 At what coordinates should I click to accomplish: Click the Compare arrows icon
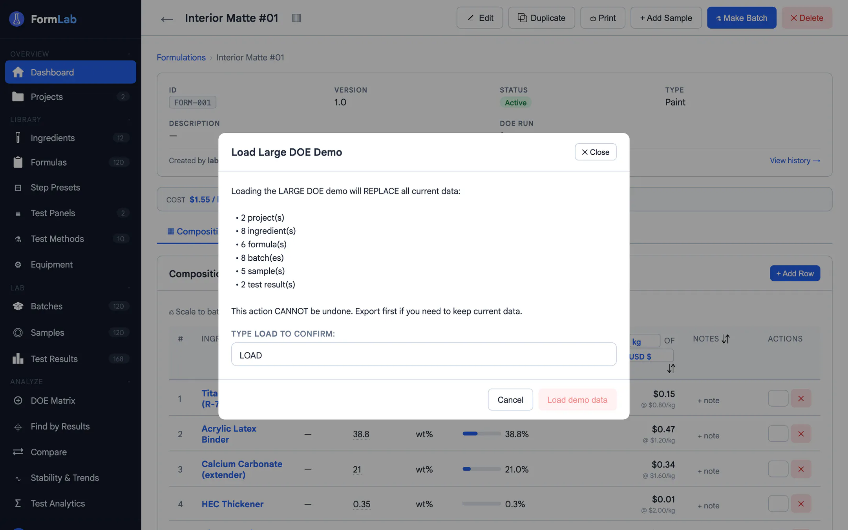18,452
